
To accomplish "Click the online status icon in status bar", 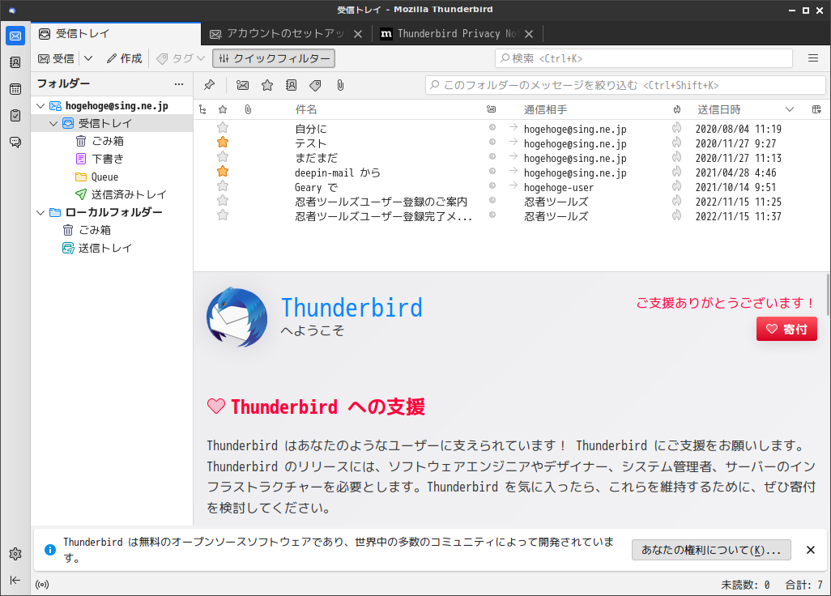I will [x=42, y=585].
